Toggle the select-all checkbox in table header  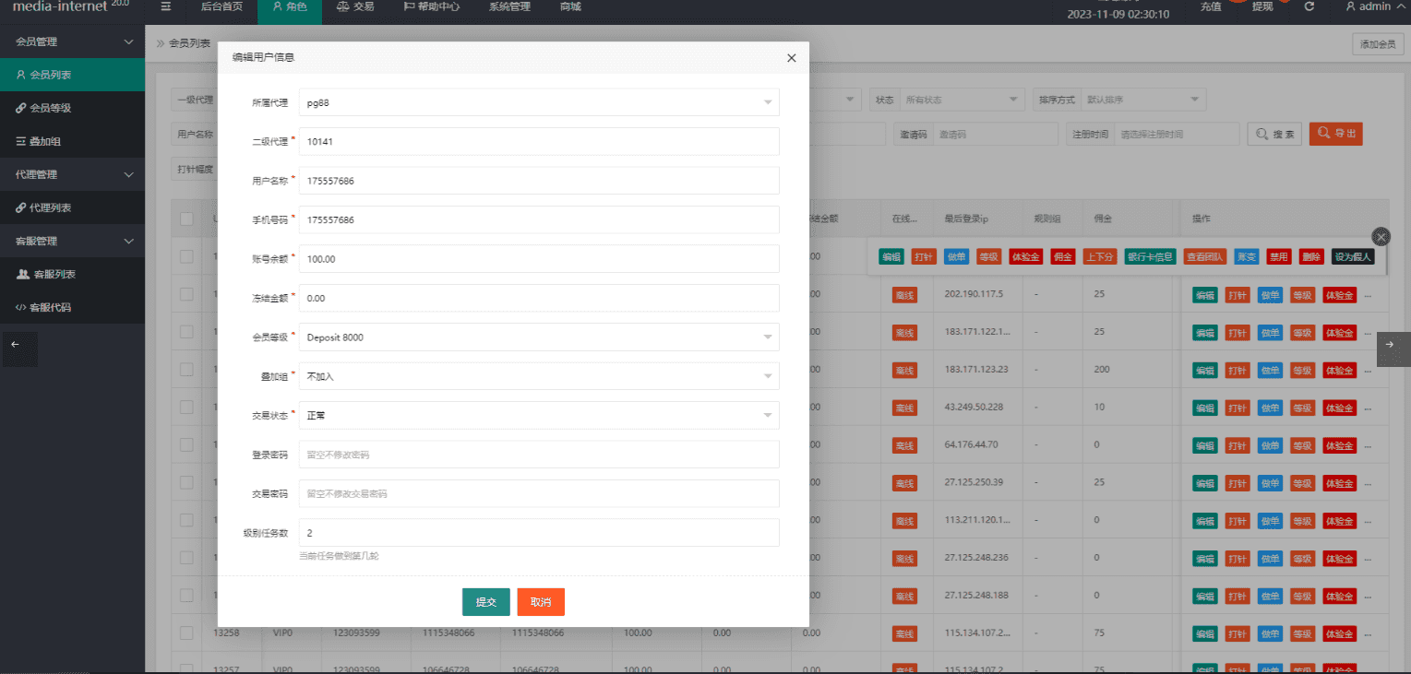pos(186,219)
